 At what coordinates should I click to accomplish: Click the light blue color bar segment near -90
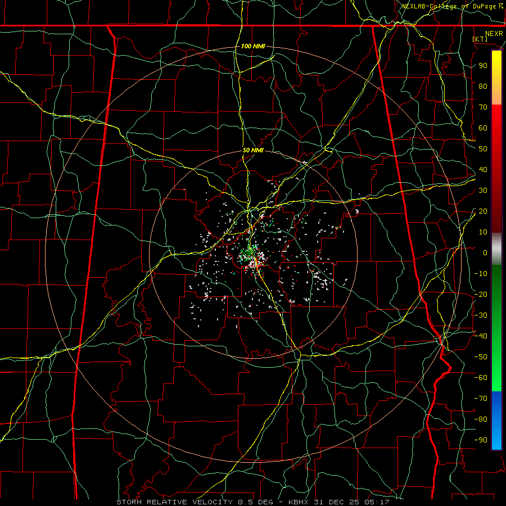click(496, 440)
